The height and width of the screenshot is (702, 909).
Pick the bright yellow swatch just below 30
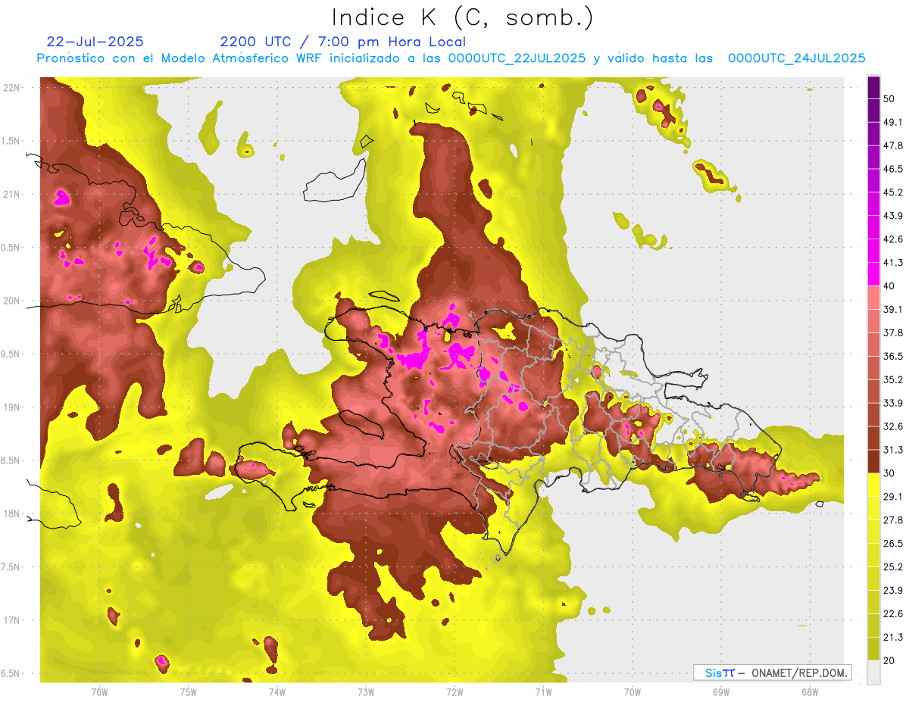(873, 485)
